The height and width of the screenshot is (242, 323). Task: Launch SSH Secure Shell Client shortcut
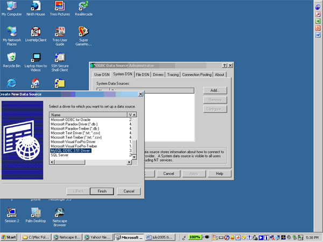[x=60, y=62]
